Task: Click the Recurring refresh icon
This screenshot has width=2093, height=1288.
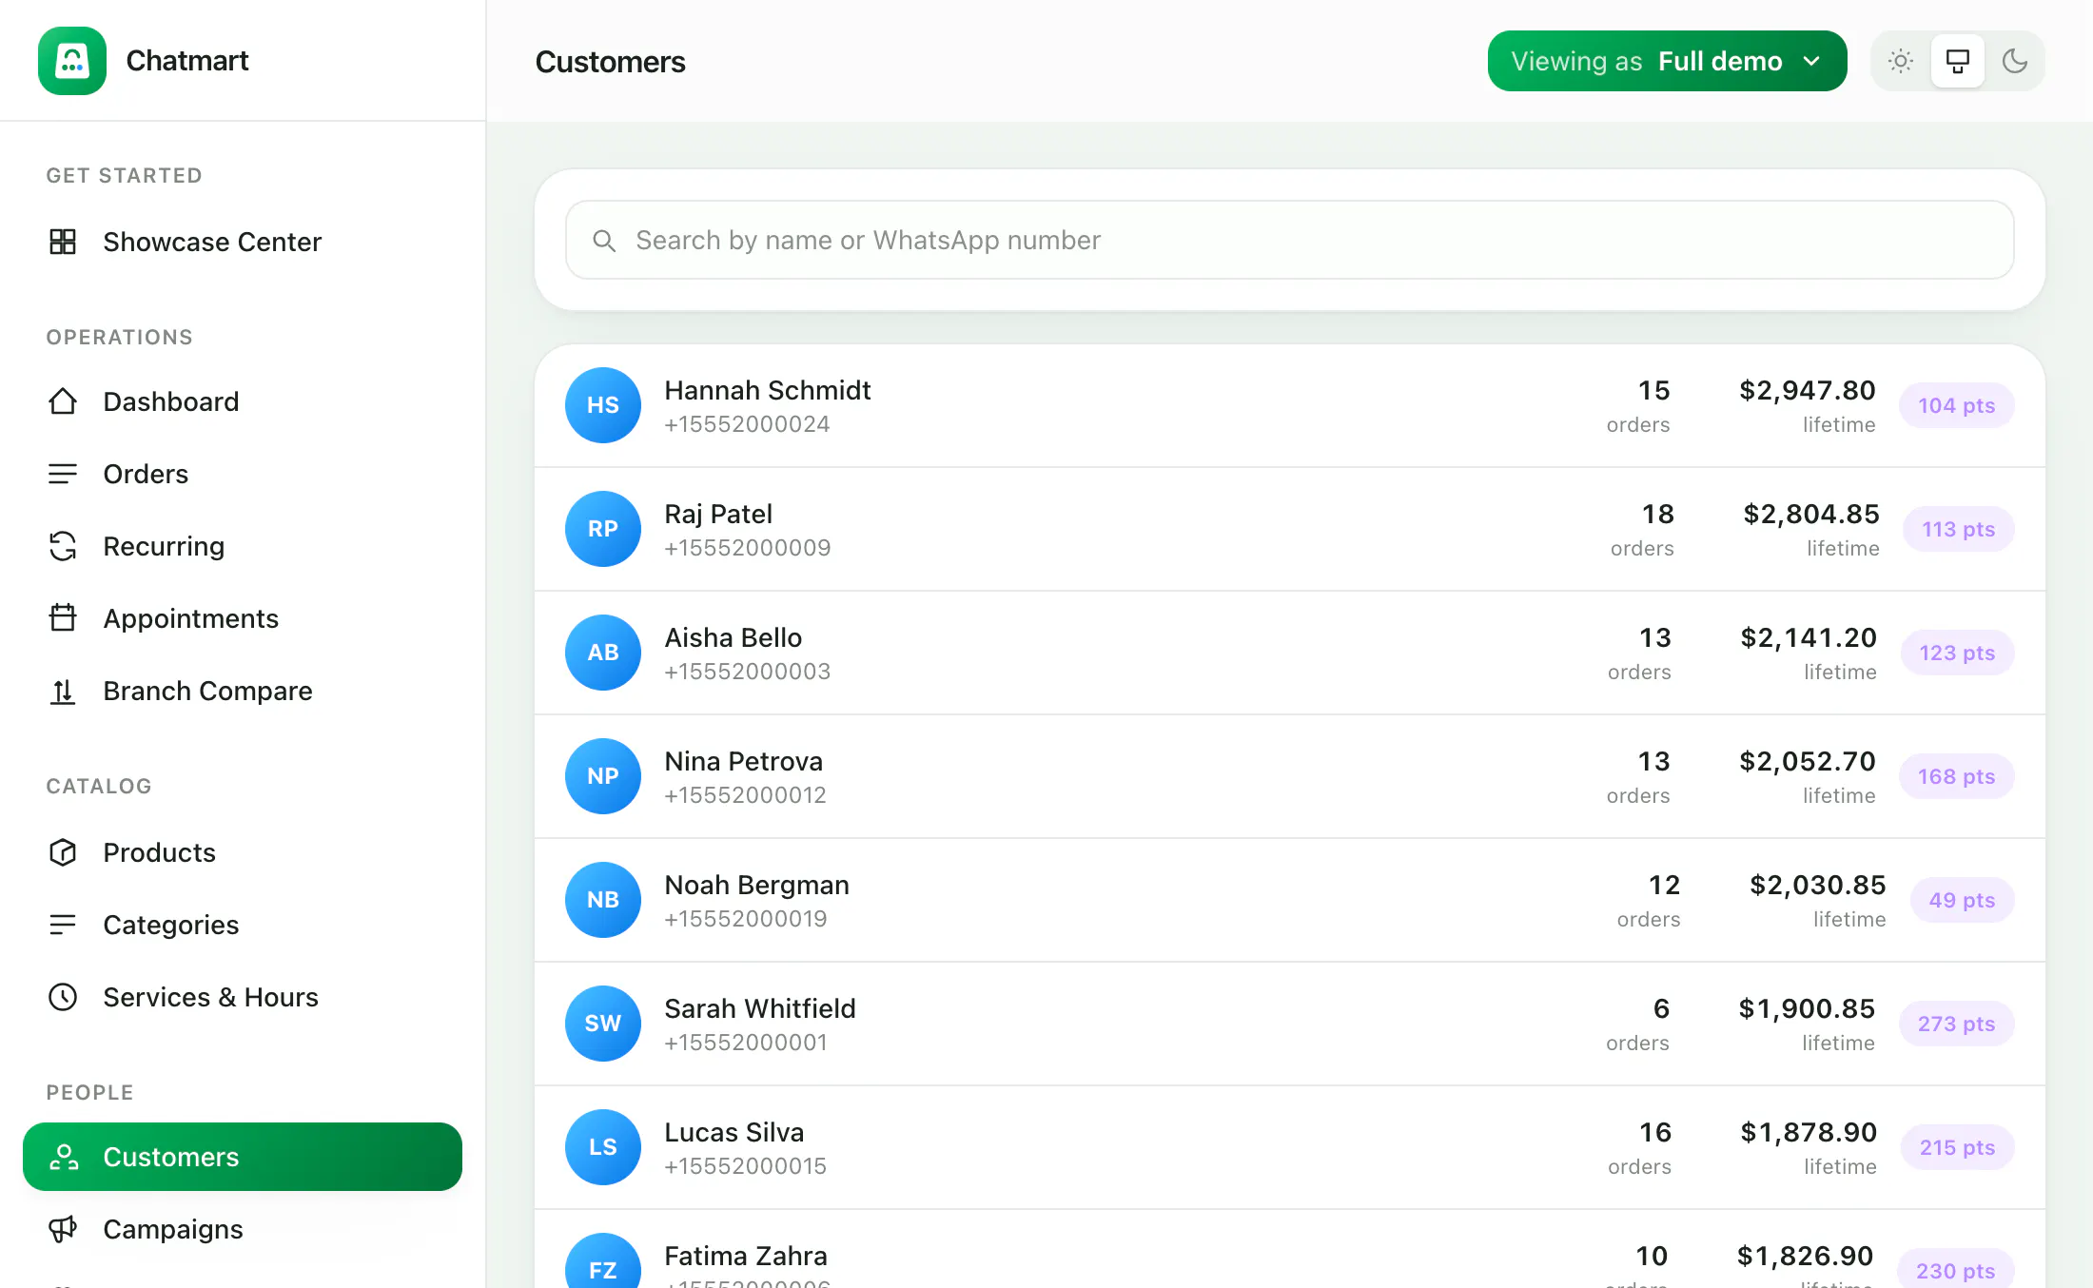Action: point(63,546)
